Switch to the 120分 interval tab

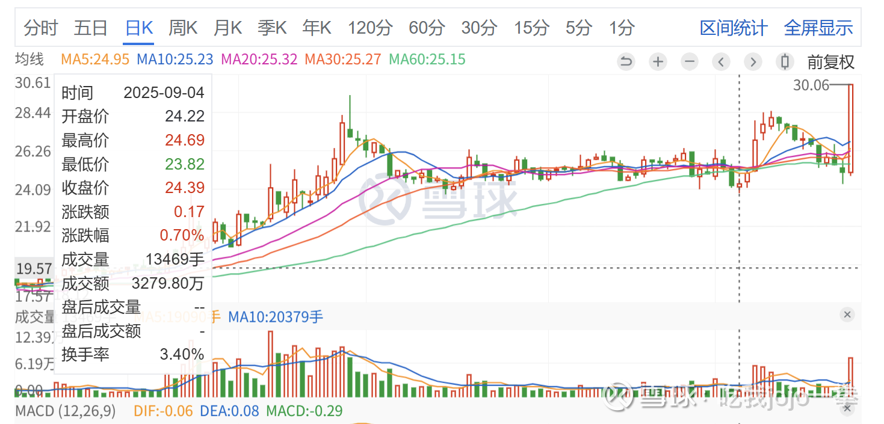click(370, 28)
